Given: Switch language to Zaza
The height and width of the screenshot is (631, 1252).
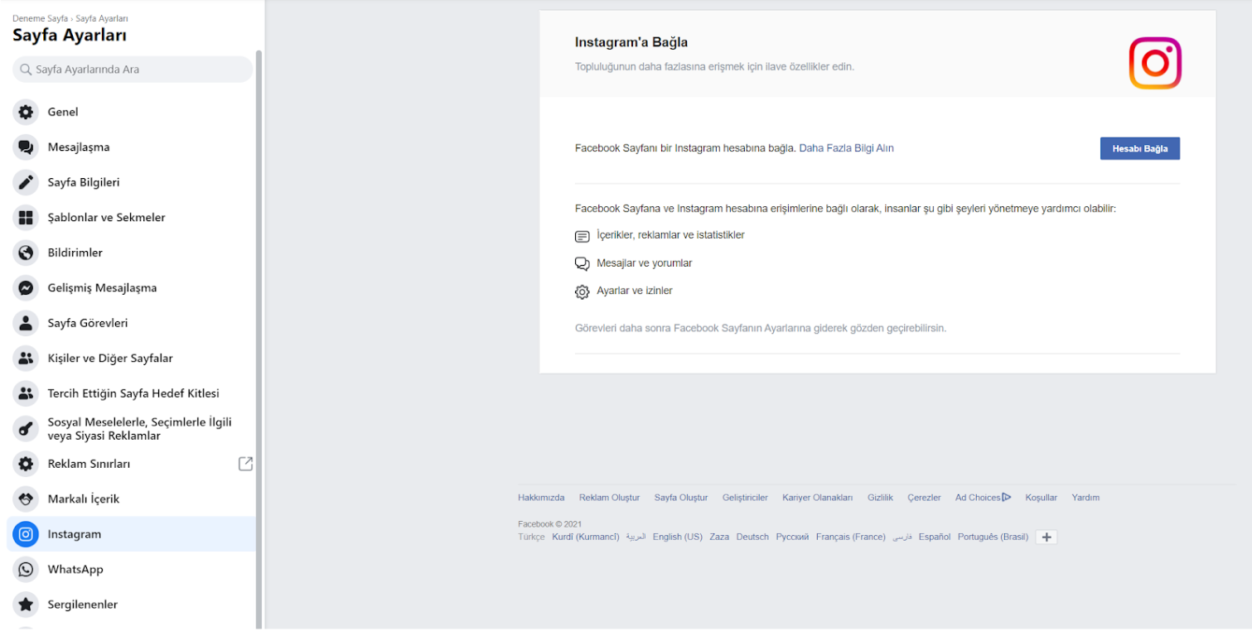Looking at the screenshot, I should [x=719, y=537].
